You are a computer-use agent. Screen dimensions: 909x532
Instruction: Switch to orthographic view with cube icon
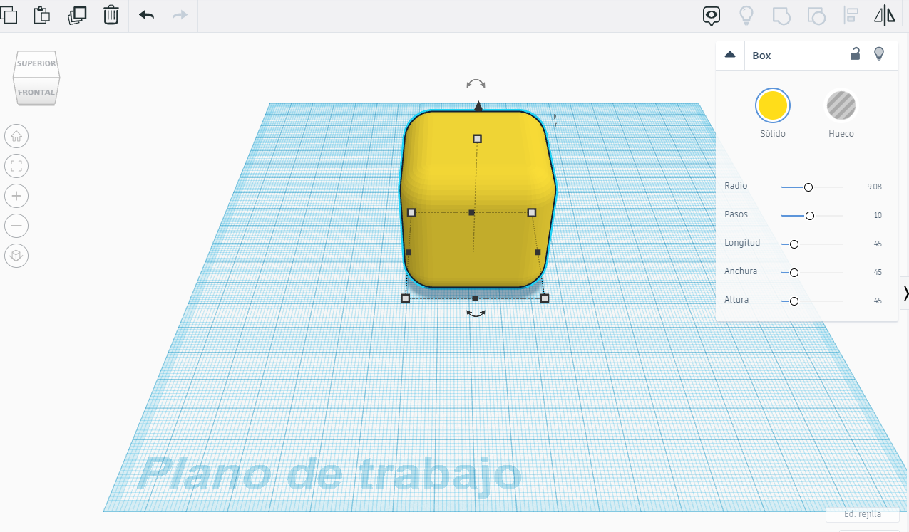coord(16,256)
